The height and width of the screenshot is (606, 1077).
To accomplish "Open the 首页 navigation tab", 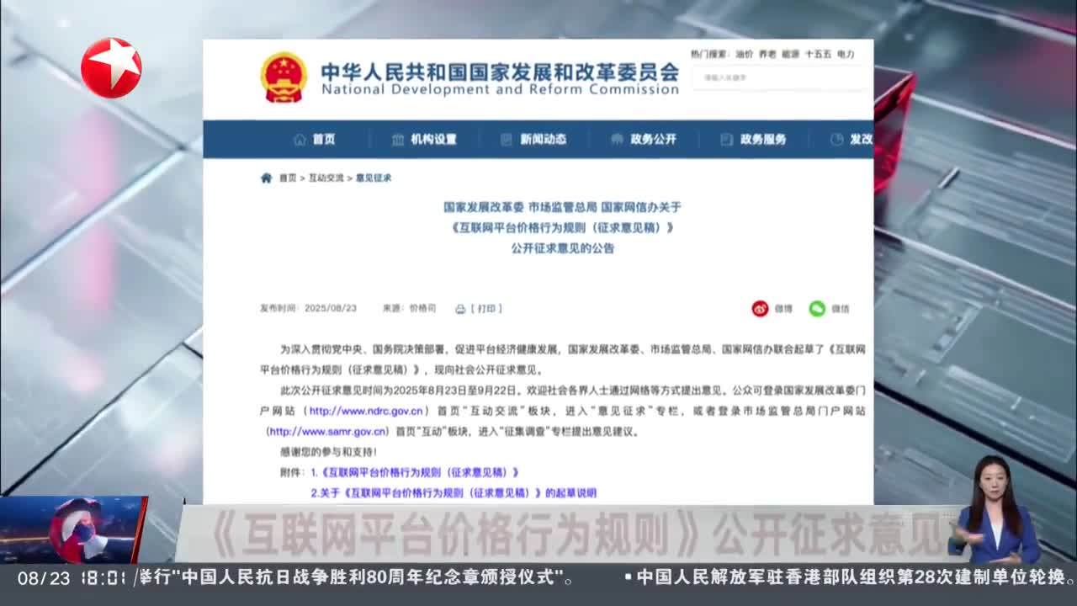I will click(x=324, y=140).
